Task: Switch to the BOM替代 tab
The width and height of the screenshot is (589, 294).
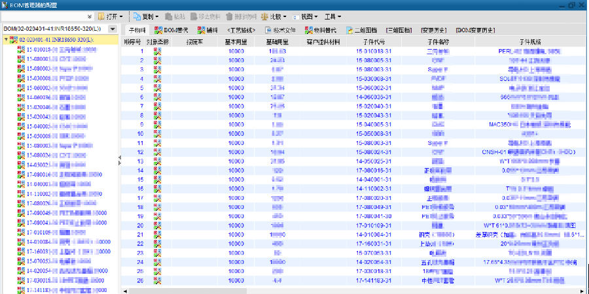Action: [x=171, y=30]
